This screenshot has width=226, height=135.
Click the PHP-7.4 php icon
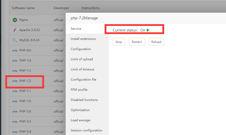(15, 61)
